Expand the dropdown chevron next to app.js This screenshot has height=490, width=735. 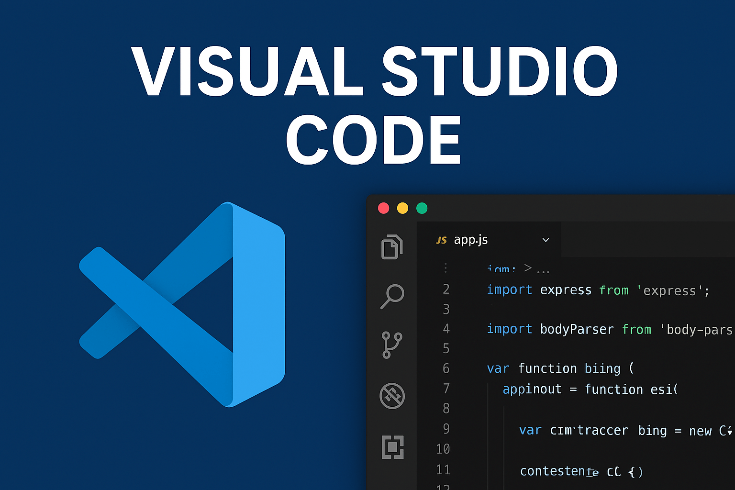pyautogui.click(x=545, y=240)
